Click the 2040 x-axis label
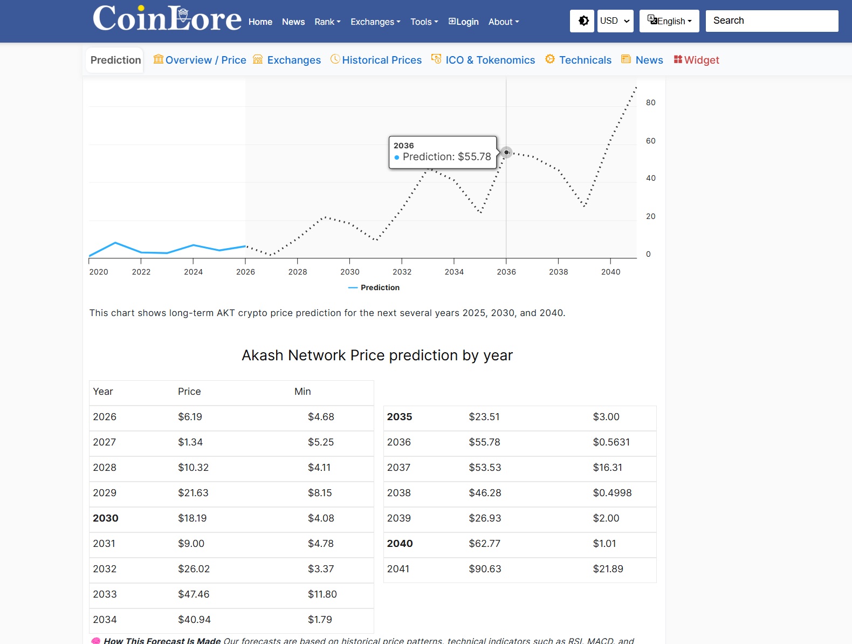Screen dimensions: 852x644 pyautogui.click(x=611, y=272)
